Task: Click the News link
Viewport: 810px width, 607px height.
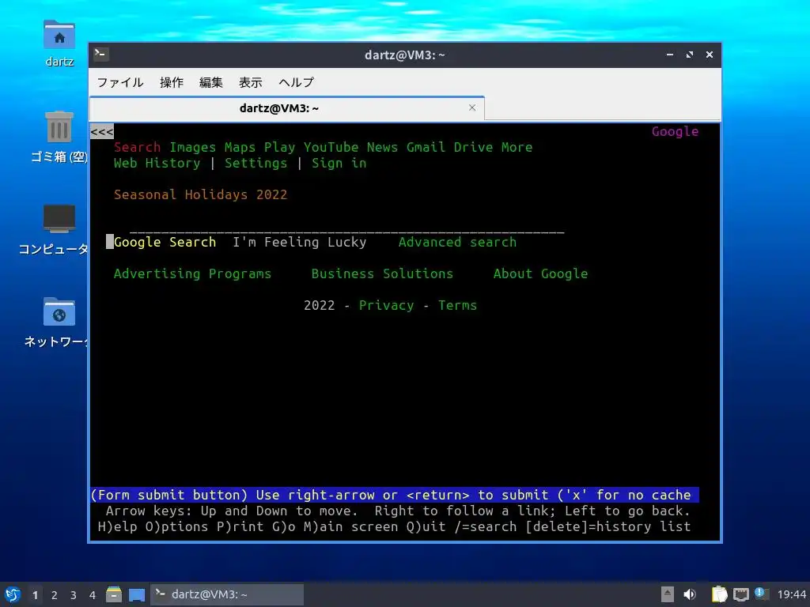Action: tap(382, 147)
